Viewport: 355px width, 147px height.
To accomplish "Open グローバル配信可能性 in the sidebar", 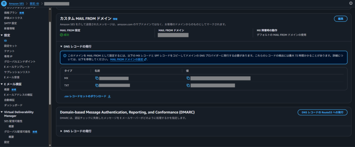I will click(17, 132).
